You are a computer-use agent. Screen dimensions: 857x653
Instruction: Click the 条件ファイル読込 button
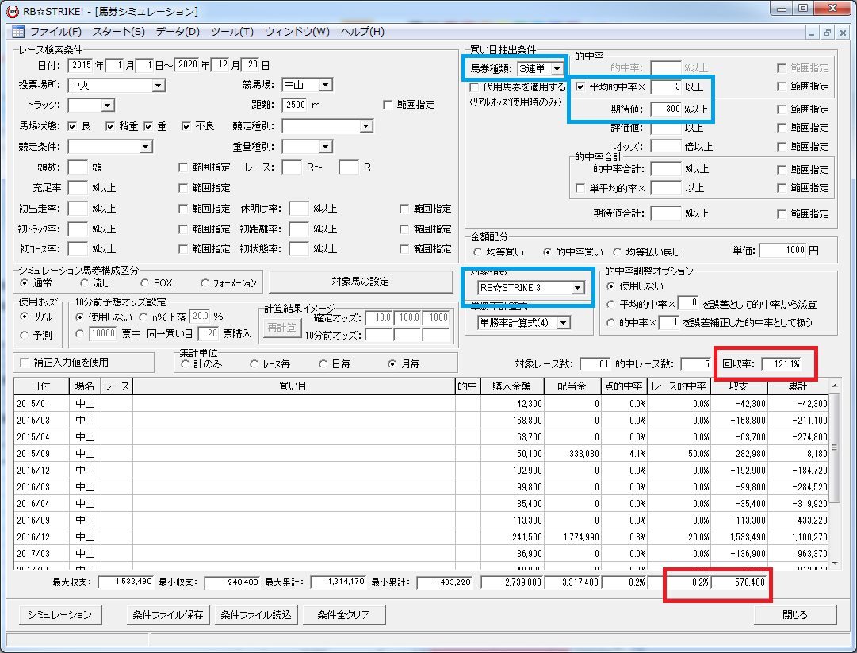[256, 615]
